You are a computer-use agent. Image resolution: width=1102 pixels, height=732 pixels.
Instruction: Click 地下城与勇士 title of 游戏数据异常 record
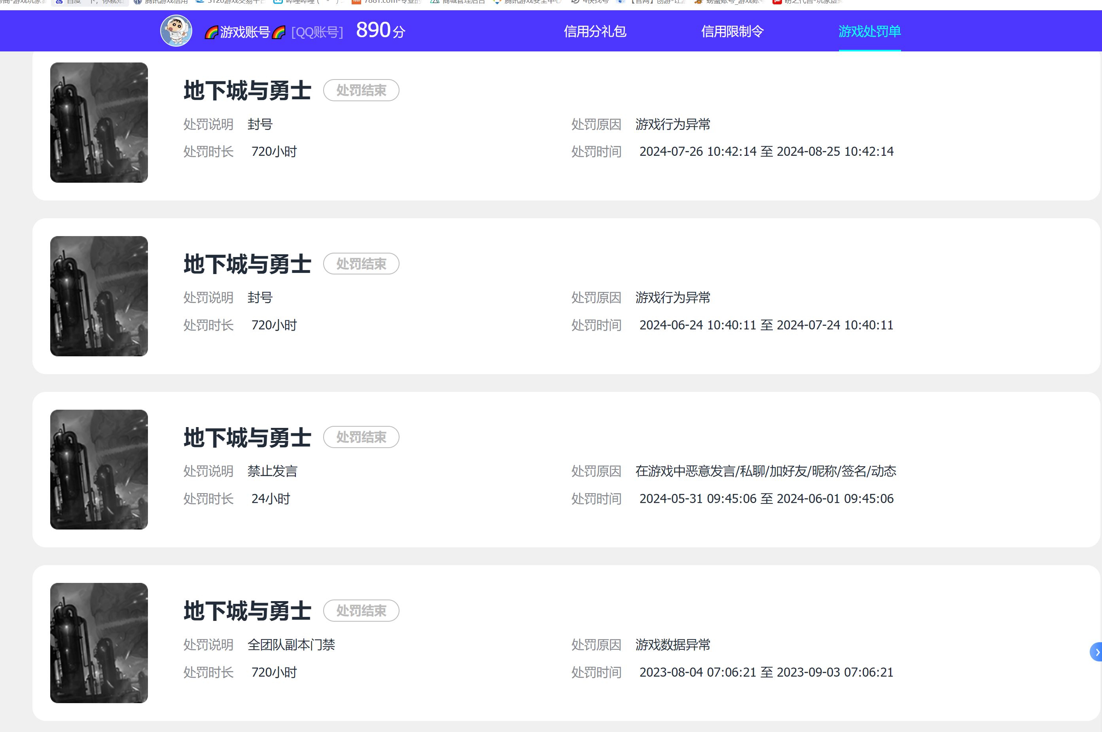pos(247,611)
